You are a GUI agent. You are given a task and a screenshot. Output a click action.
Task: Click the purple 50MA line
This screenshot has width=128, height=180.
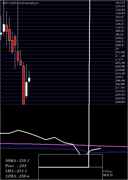(64, 145)
